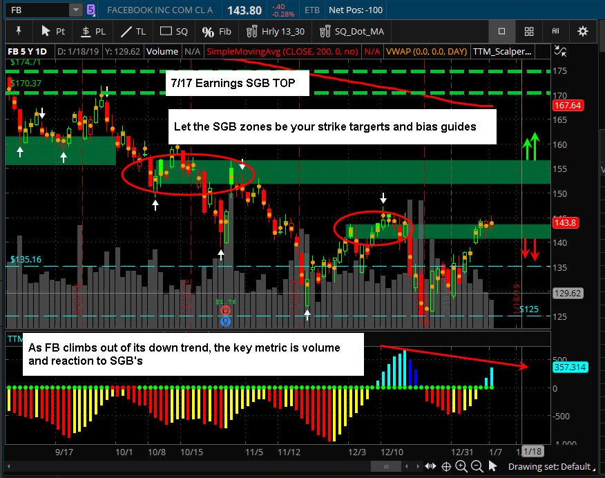The height and width of the screenshot is (478, 605).
Task: Click the blue lightbulb event icon
Action: coord(225,321)
